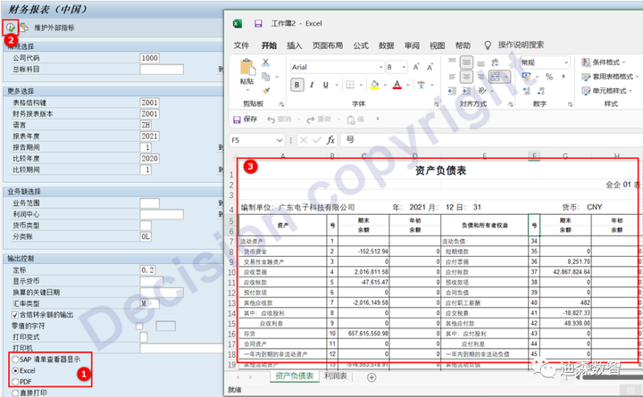643x397 pixels.
Task: Switch to the 页面布局 ribbon tab
Action: pyautogui.click(x=327, y=45)
